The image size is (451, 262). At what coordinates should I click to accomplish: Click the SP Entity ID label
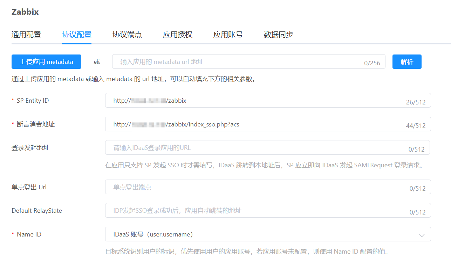pos(33,101)
